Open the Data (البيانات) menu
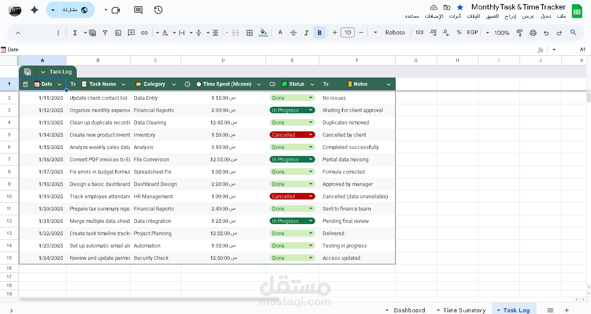Image resolution: width=591 pixels, height=314 pixels. tap(473, 16)
